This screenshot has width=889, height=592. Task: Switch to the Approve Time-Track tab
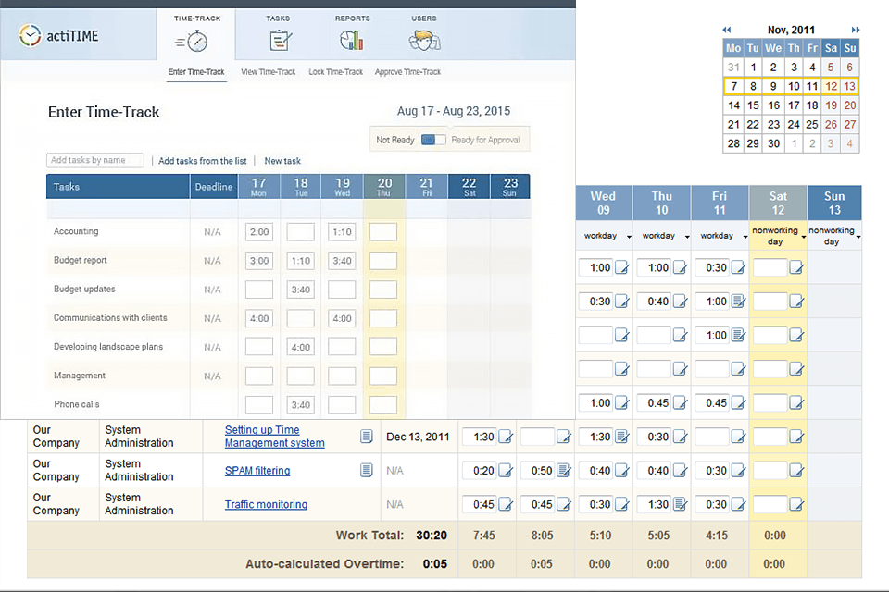(x=407, y=71)
